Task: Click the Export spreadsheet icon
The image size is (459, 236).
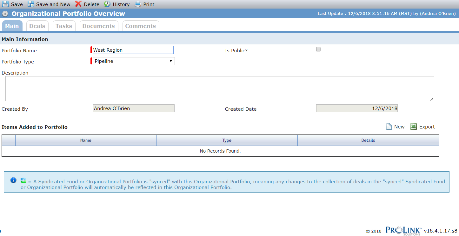Action: click(x=414, y=127)
